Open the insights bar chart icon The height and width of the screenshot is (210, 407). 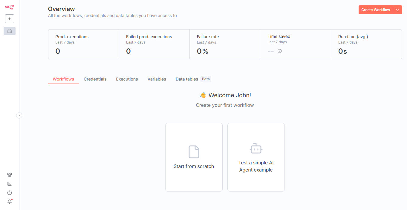tap(10, 184)
